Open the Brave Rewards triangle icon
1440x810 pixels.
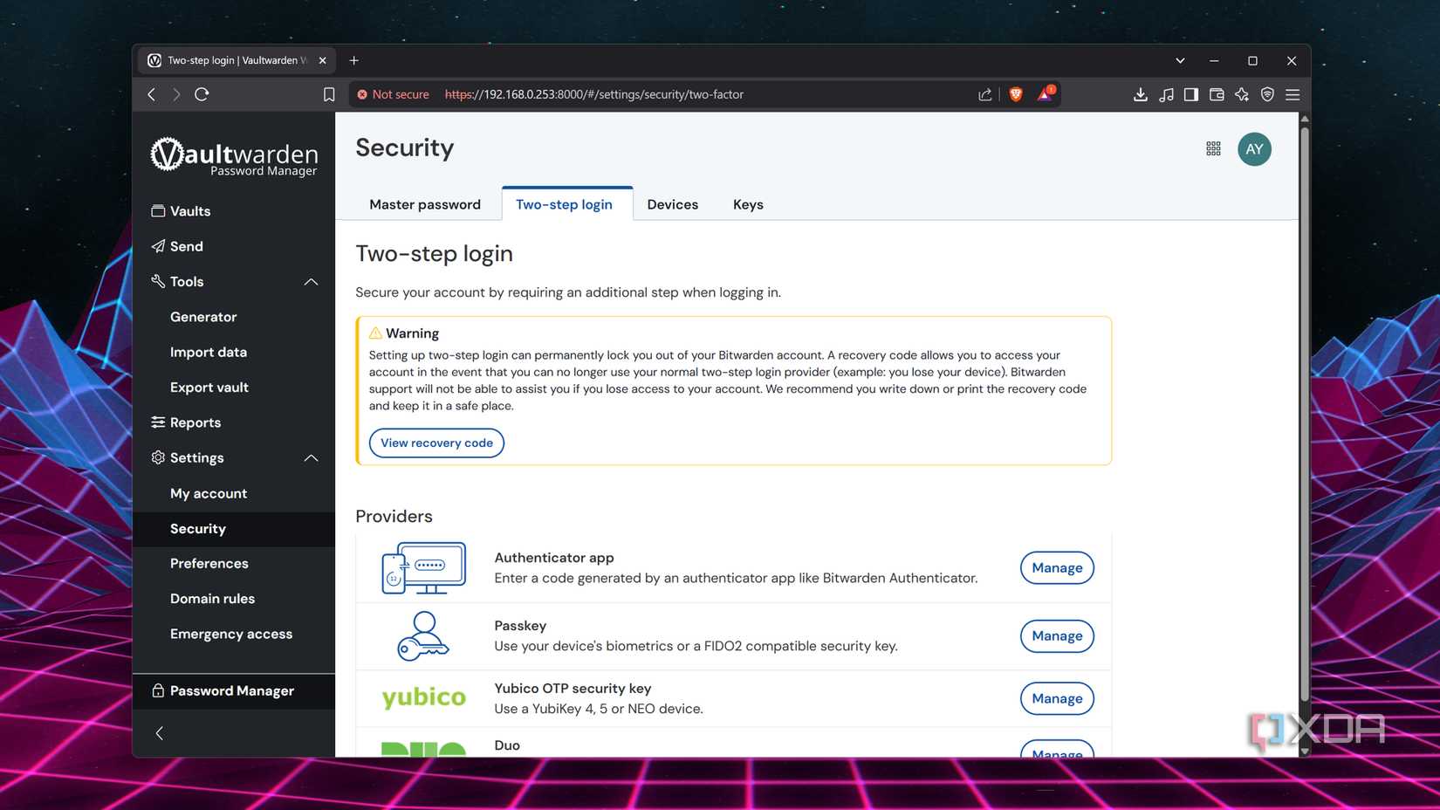pyautogui.click(x=1045, y=93)
